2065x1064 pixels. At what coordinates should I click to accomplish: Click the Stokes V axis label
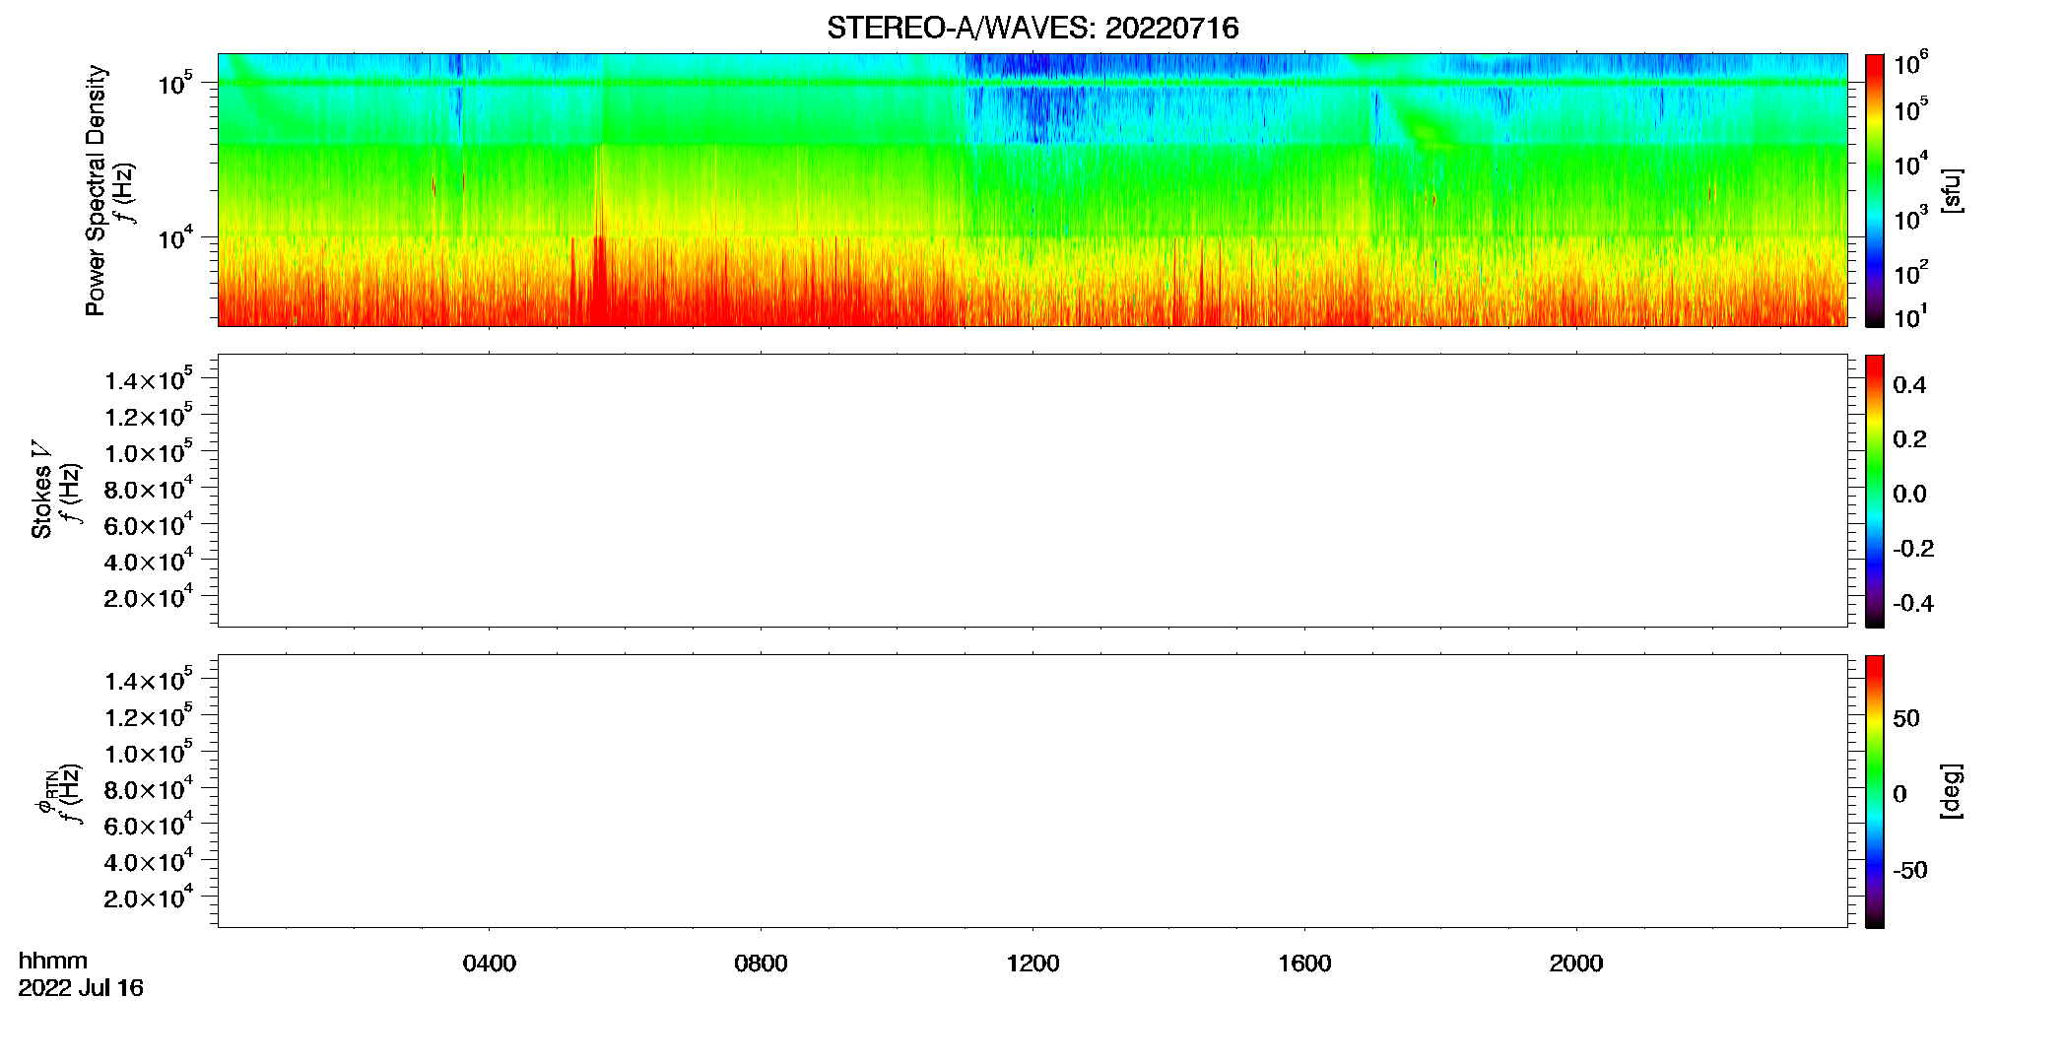coord(41,490)
